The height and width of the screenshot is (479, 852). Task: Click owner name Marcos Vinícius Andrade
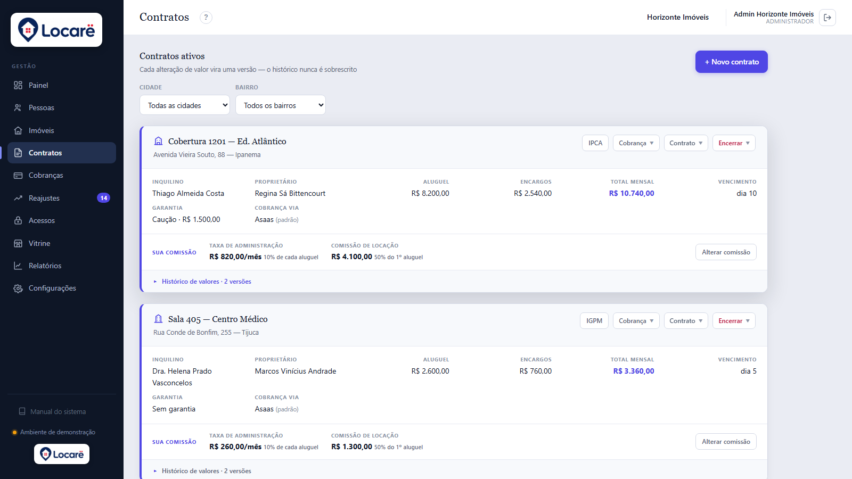click(296, 371)
